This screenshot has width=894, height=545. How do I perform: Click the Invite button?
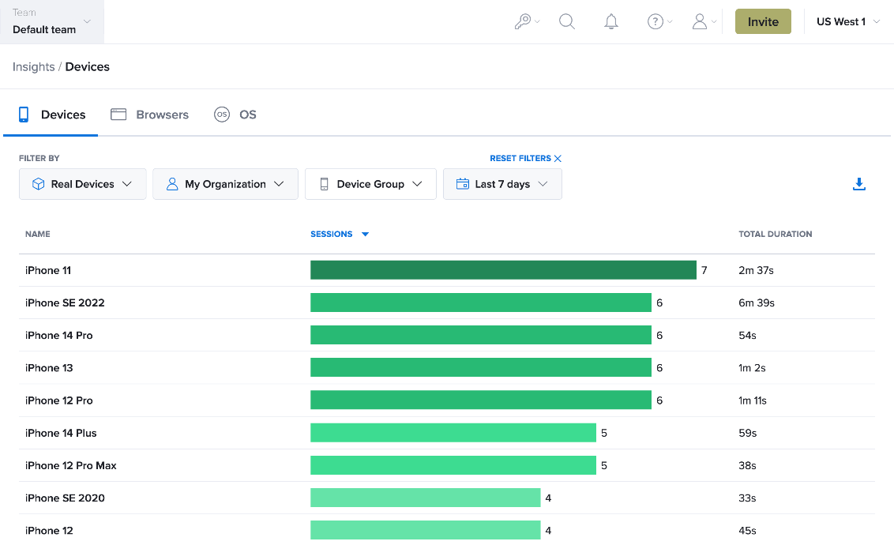click(x=763, y=21)
